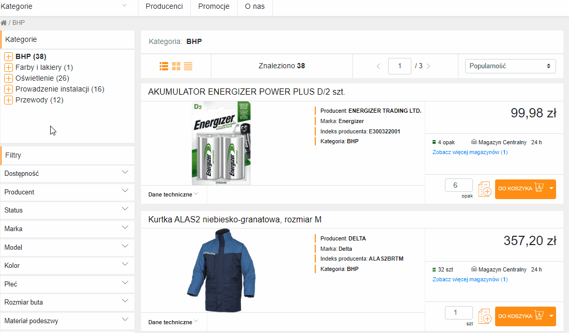Expand the Rozmiar buta filter
Image resolution: width=569 pixels, height=333 pixels.
68,302
